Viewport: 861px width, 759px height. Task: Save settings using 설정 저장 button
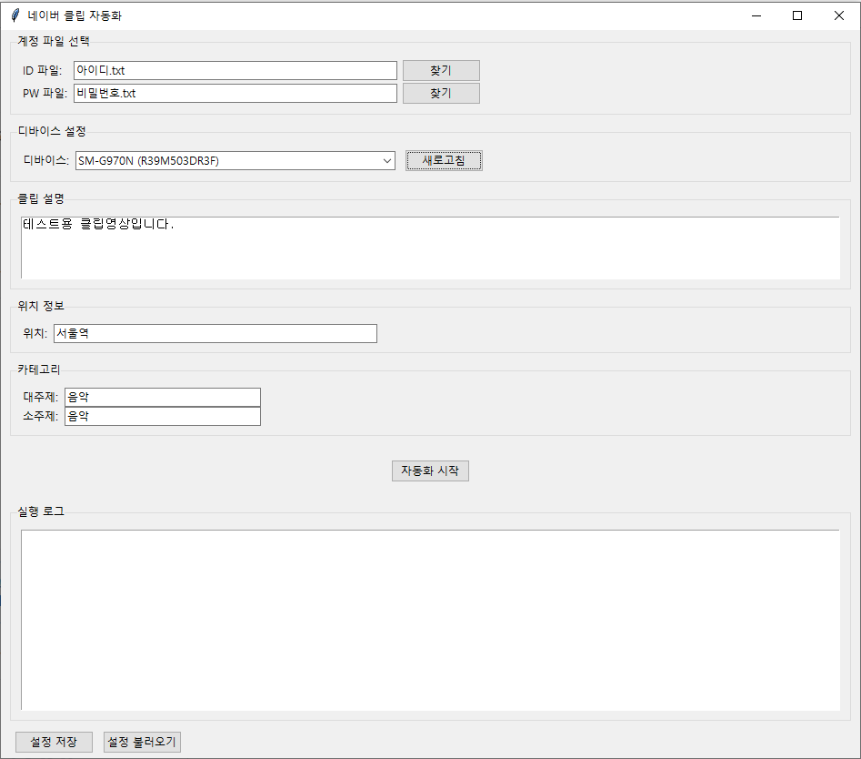coord(54,742)
